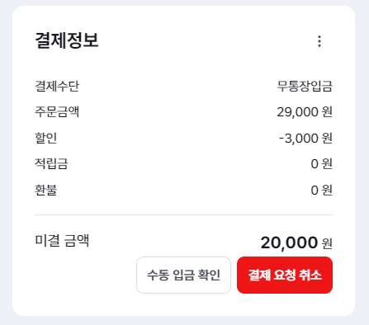Click the -3,000 원 discount value
The width and height of the screenshot is (369, 325).
(x=305, y=138)
